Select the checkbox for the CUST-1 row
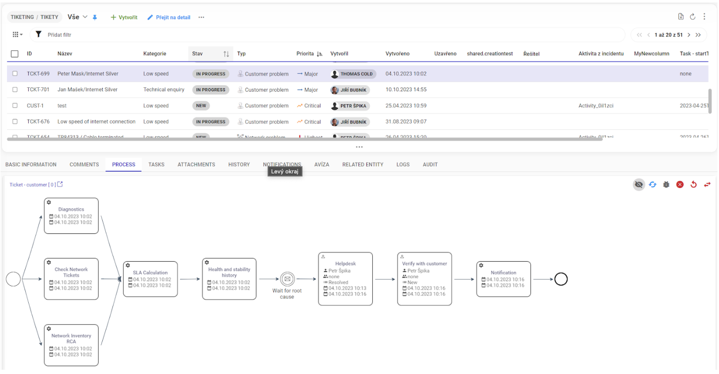The width and height of the screenshot is (719, 374). click(x=15, y=106)
